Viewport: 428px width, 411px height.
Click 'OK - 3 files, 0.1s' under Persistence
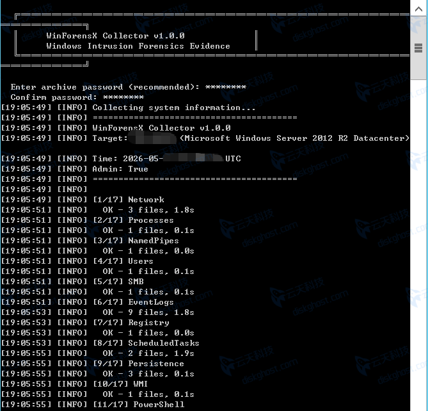coord(148,374)
